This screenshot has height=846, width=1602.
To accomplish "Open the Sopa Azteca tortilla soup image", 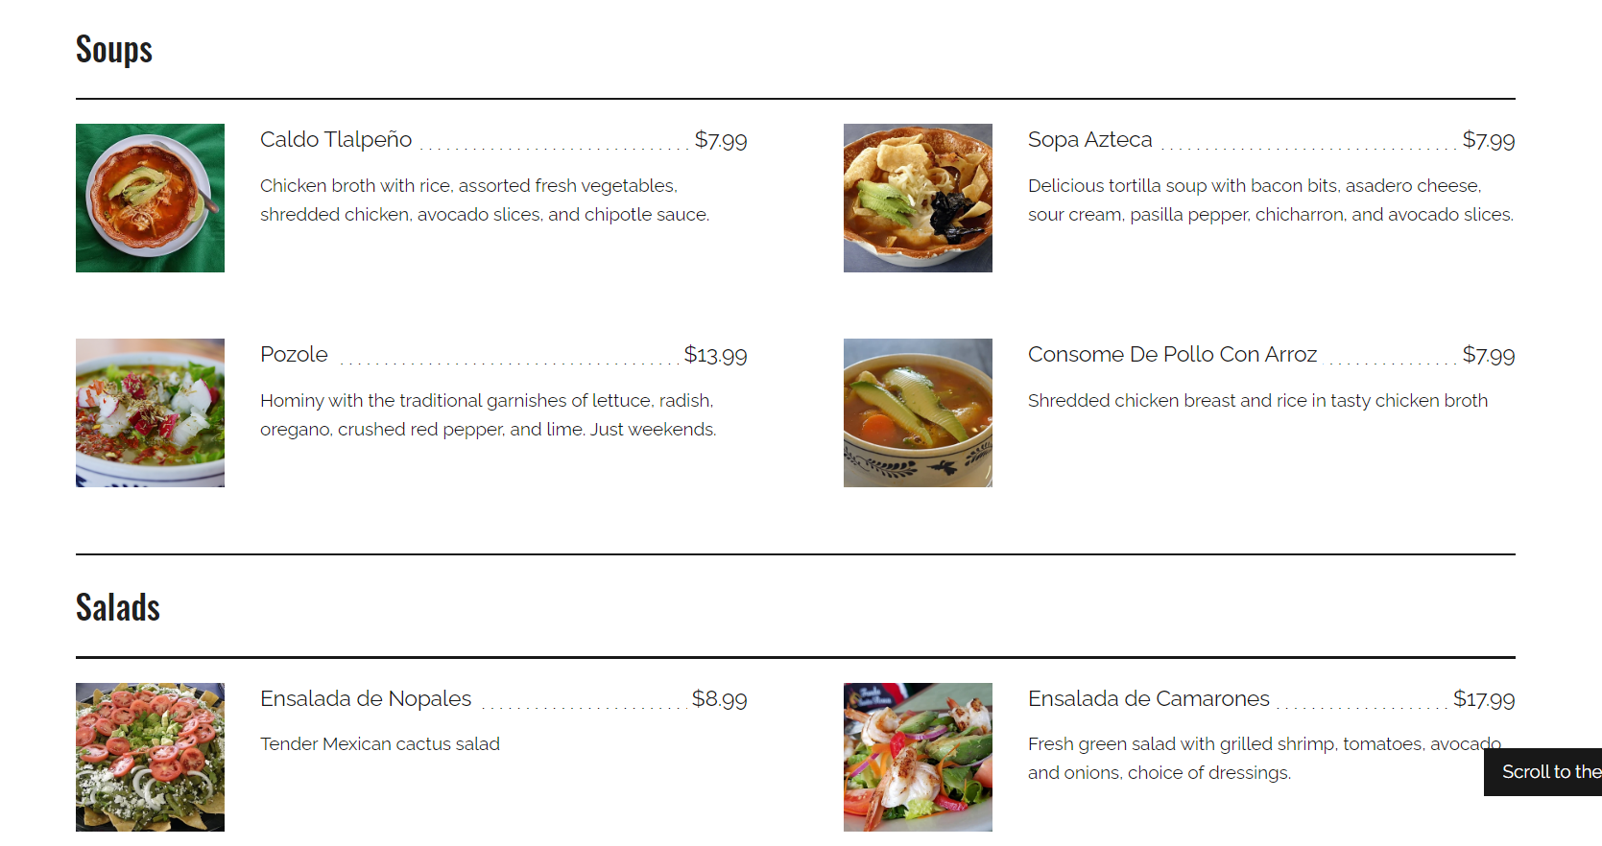I will tap(918, 198).
